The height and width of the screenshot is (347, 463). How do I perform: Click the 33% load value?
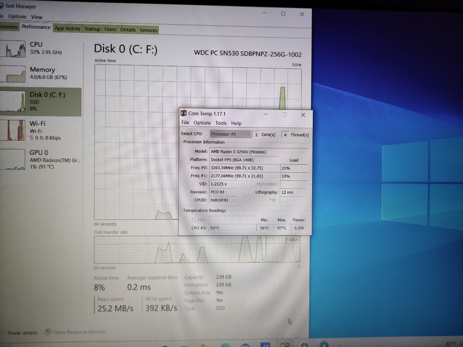[x=294, y=176]
